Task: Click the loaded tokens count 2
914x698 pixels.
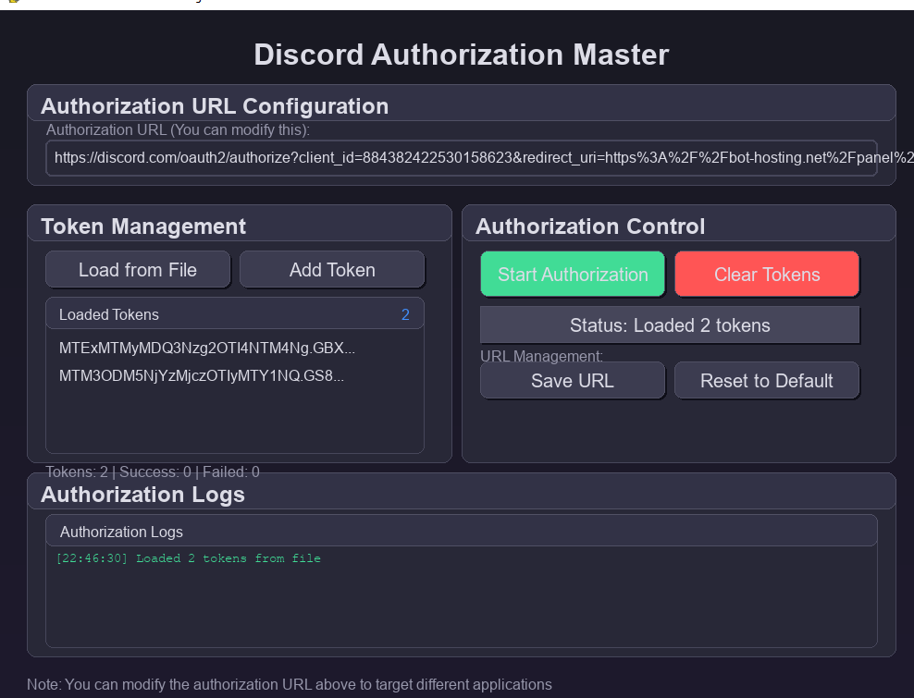Action: click(406, 314)
